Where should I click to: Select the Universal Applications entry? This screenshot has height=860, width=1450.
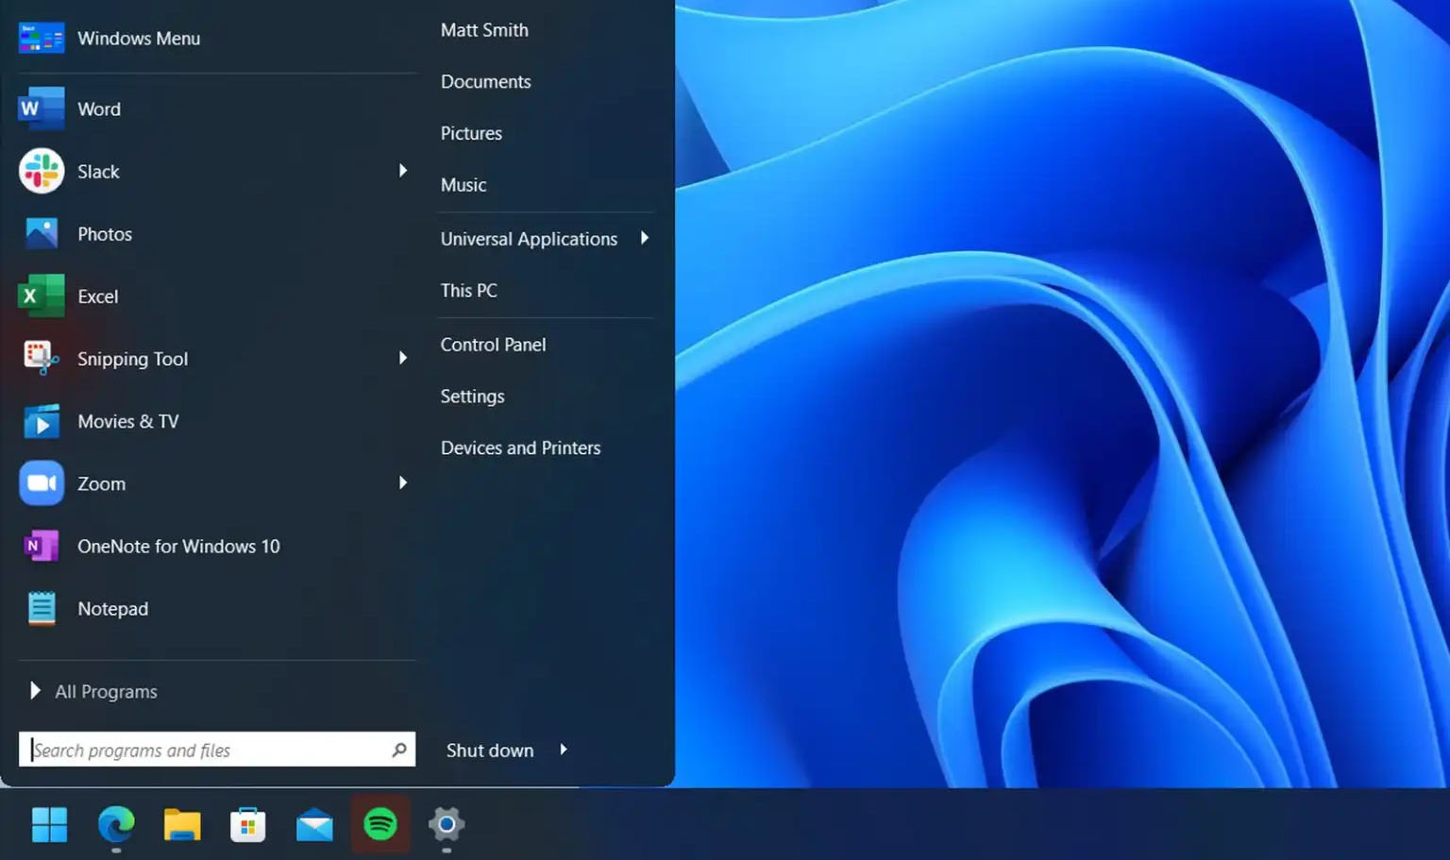529,239
